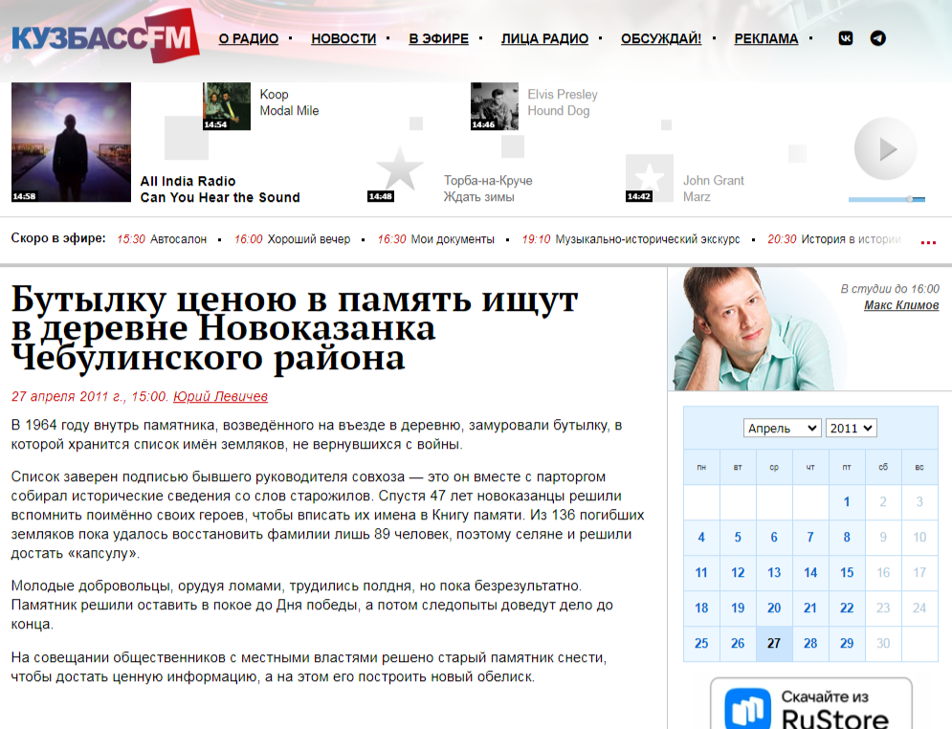Open the Telegram channel icon
The image size is (952, 729).
coord(877,38)
